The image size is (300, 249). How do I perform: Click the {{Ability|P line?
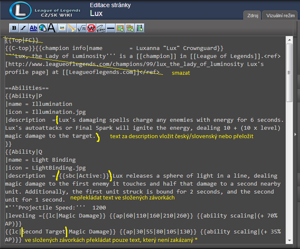coord(24,96)
